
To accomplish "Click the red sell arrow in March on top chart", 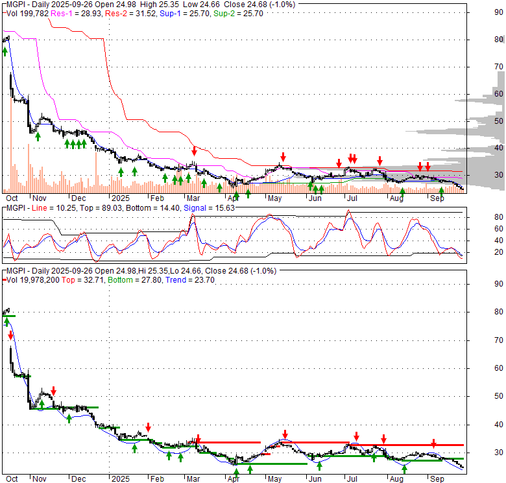I will (x=194, y=150).
